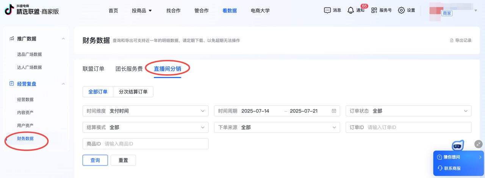Switch to 分次结算订单 segment
Screen dimensions: 485x178
click(x=133, y=92)
